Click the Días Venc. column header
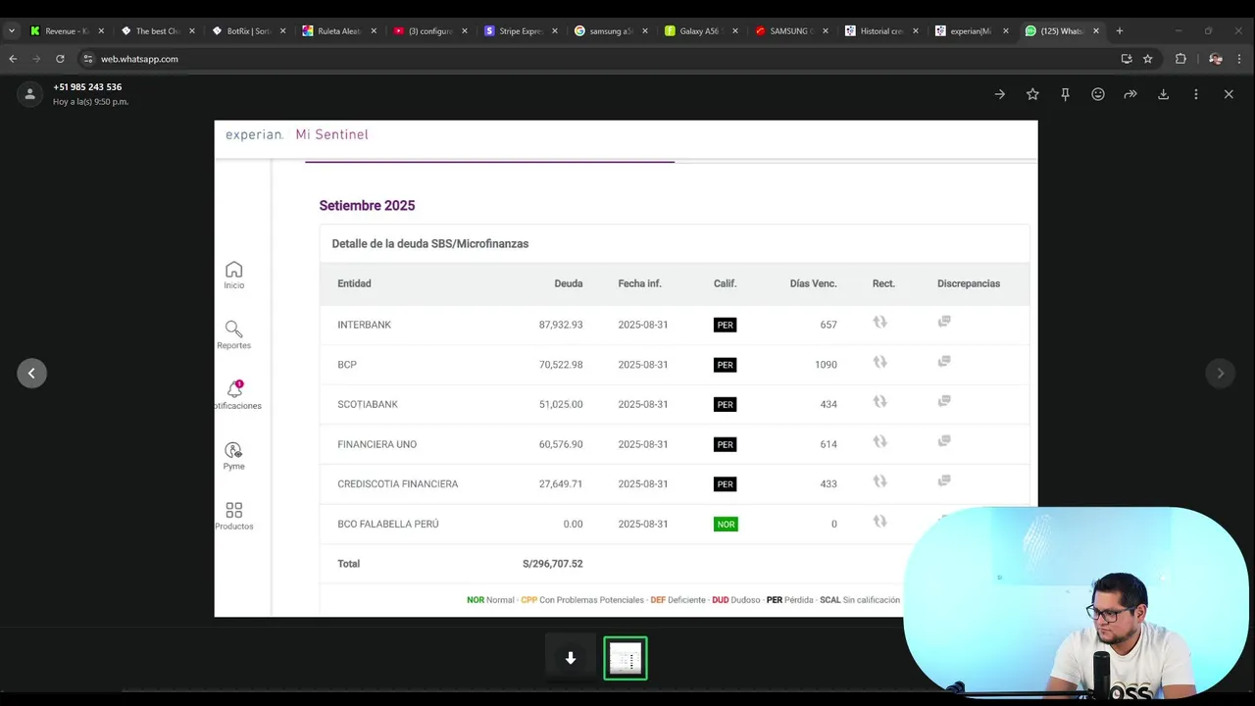Image resolution: width=1255 pixels, height=706 pixels. pos(814,283)
